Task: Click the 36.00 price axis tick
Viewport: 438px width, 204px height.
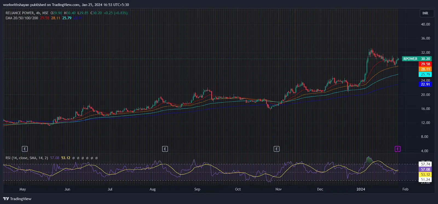Action: [425, 38]
